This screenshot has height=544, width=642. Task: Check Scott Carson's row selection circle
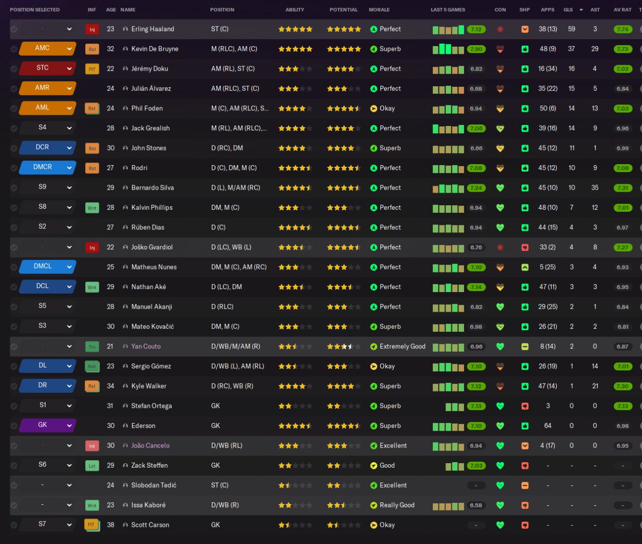click(x=14, y=525)
